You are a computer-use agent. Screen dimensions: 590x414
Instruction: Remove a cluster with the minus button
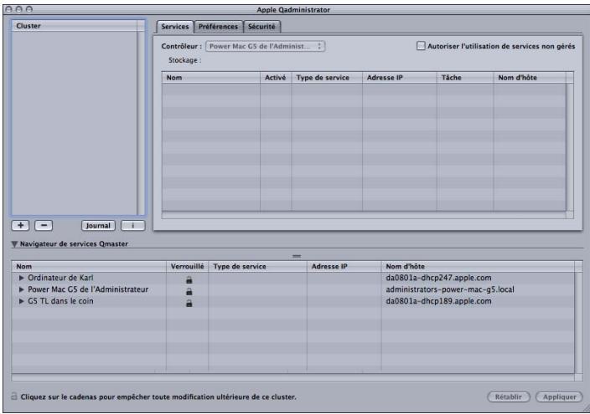click(x=44, y=225)
